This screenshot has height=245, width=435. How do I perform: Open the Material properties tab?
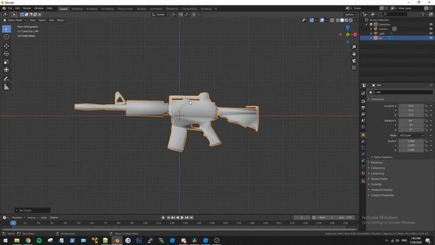363,173
